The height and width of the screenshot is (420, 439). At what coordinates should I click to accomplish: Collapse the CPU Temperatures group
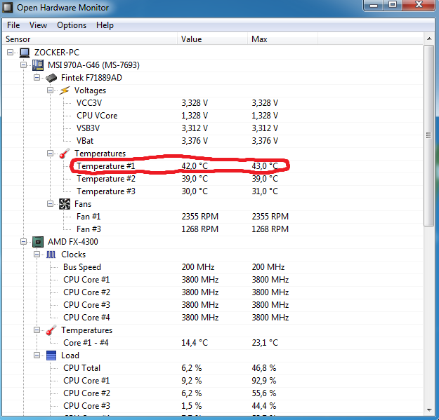click(x=37, y=330)
